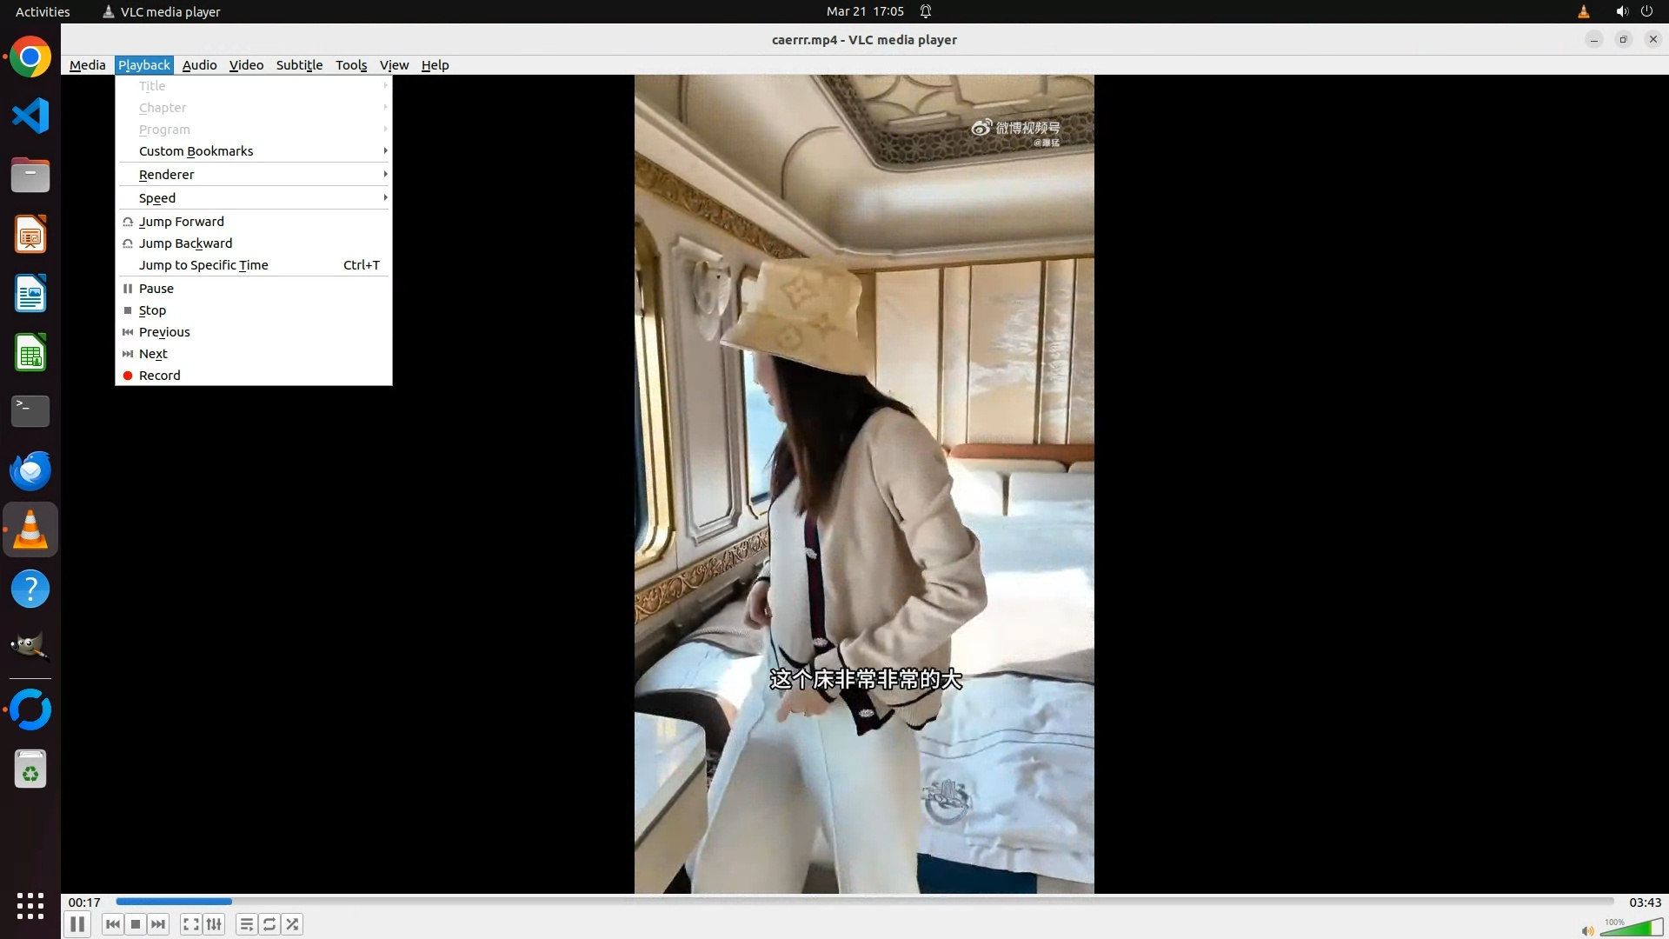The image size is (1669, 939).
Task: Click Record in Playback menu
Action: coord(160,376)
